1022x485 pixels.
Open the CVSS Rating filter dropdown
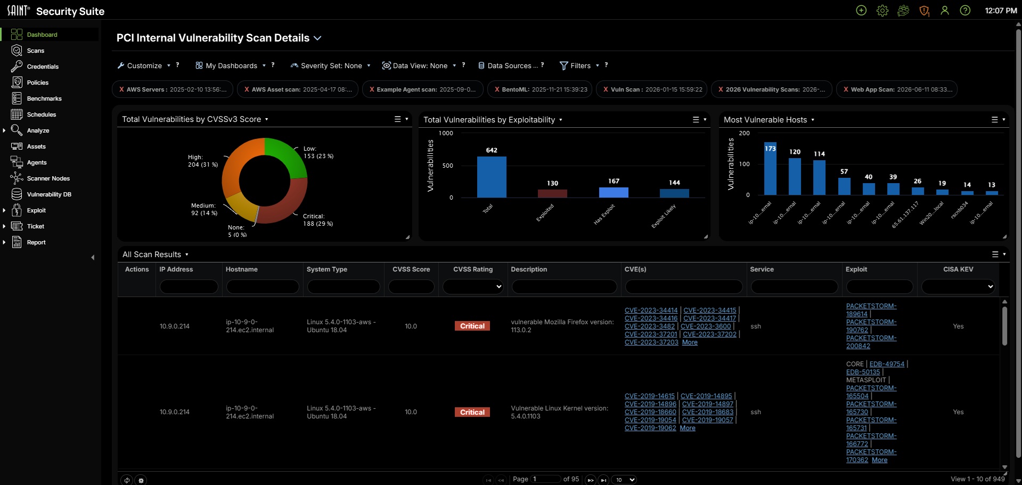pos(473,286)
